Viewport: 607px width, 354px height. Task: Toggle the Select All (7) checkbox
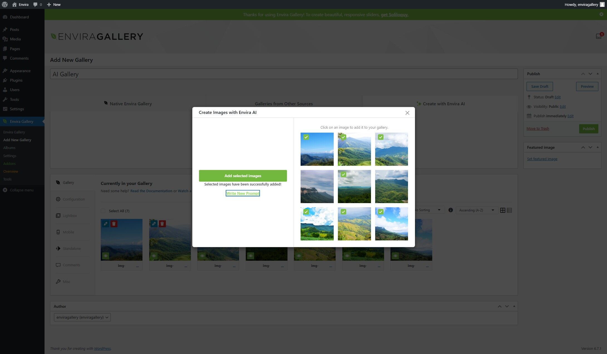pos(103,211)
